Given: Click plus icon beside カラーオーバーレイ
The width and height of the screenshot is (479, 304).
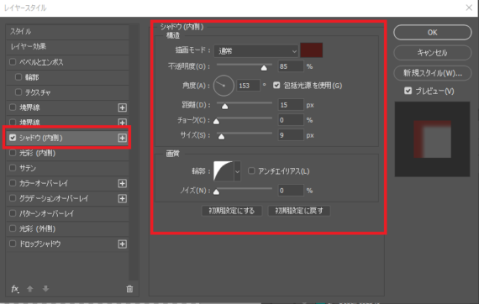Looking at the screenshot, I should 122,183.
